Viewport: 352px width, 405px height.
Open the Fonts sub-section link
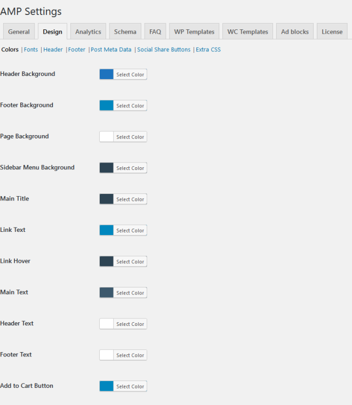coord(31,49)
